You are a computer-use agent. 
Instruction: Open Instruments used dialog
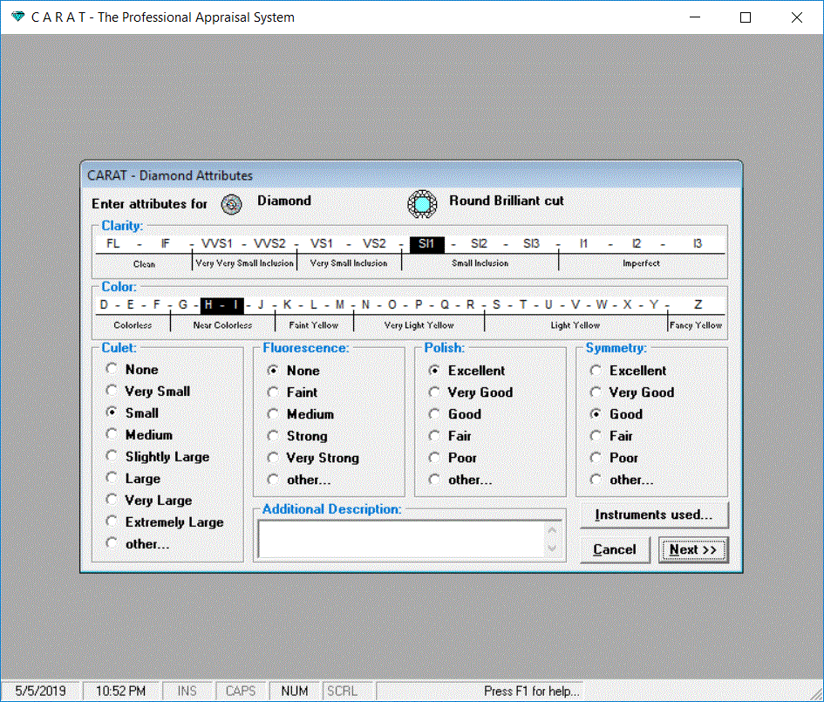pos(654,515)
